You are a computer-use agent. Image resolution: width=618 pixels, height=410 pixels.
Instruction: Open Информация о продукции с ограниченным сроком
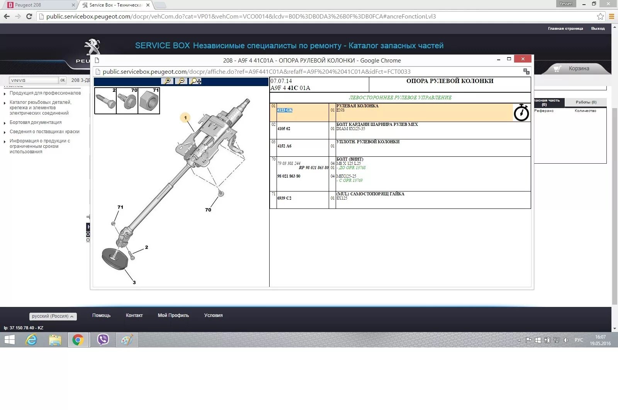pyautogui.click(x=40, y=146)
